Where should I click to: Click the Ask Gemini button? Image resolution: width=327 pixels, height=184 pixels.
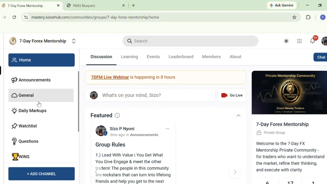click(x=281, y=5)
